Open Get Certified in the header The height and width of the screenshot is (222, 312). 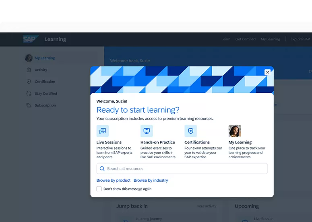(x=245, y=39)
